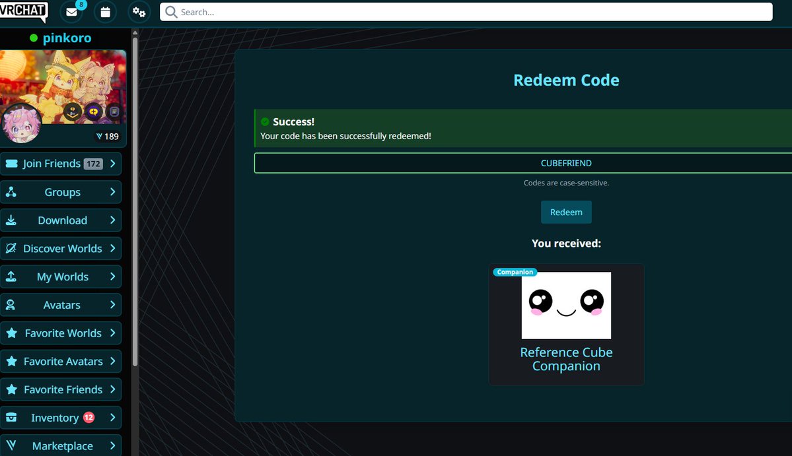792x456 pixels.
Task: Click the third gray profile badge
Action: tap(114, 112)
